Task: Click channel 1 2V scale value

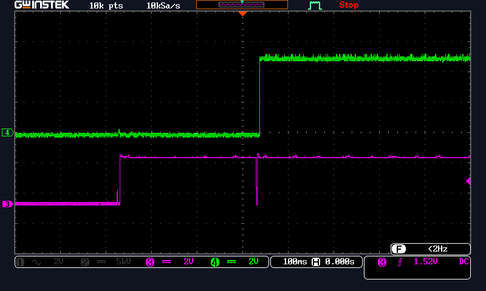Action: point(58,262)
